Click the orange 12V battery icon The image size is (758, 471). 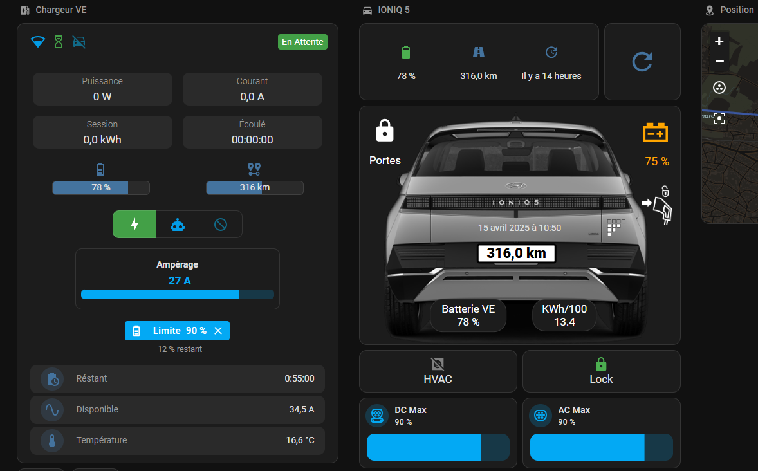(x=656, y=132)
